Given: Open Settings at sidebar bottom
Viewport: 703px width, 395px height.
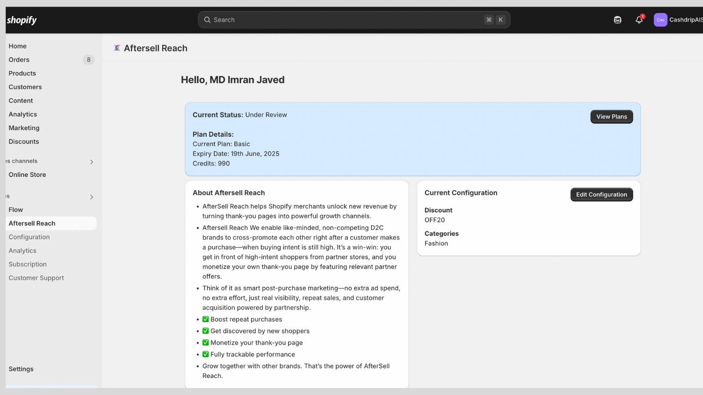Looking at the screenshot, I should tap(21, 369).
